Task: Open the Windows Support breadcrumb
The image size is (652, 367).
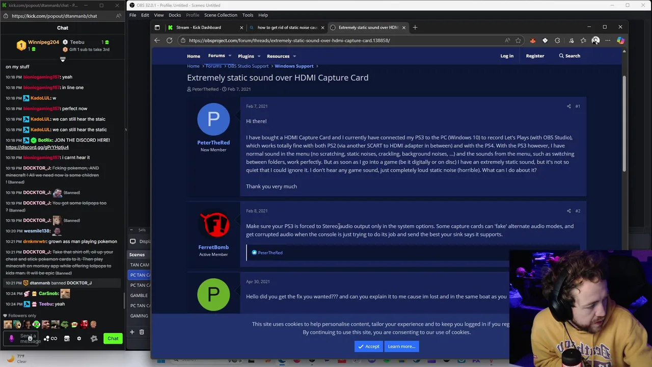Action: click(294, 66)
